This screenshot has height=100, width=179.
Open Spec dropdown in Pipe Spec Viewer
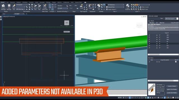click(172, 19)
